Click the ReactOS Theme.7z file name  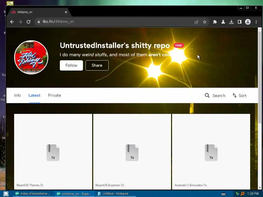point(30,185)
